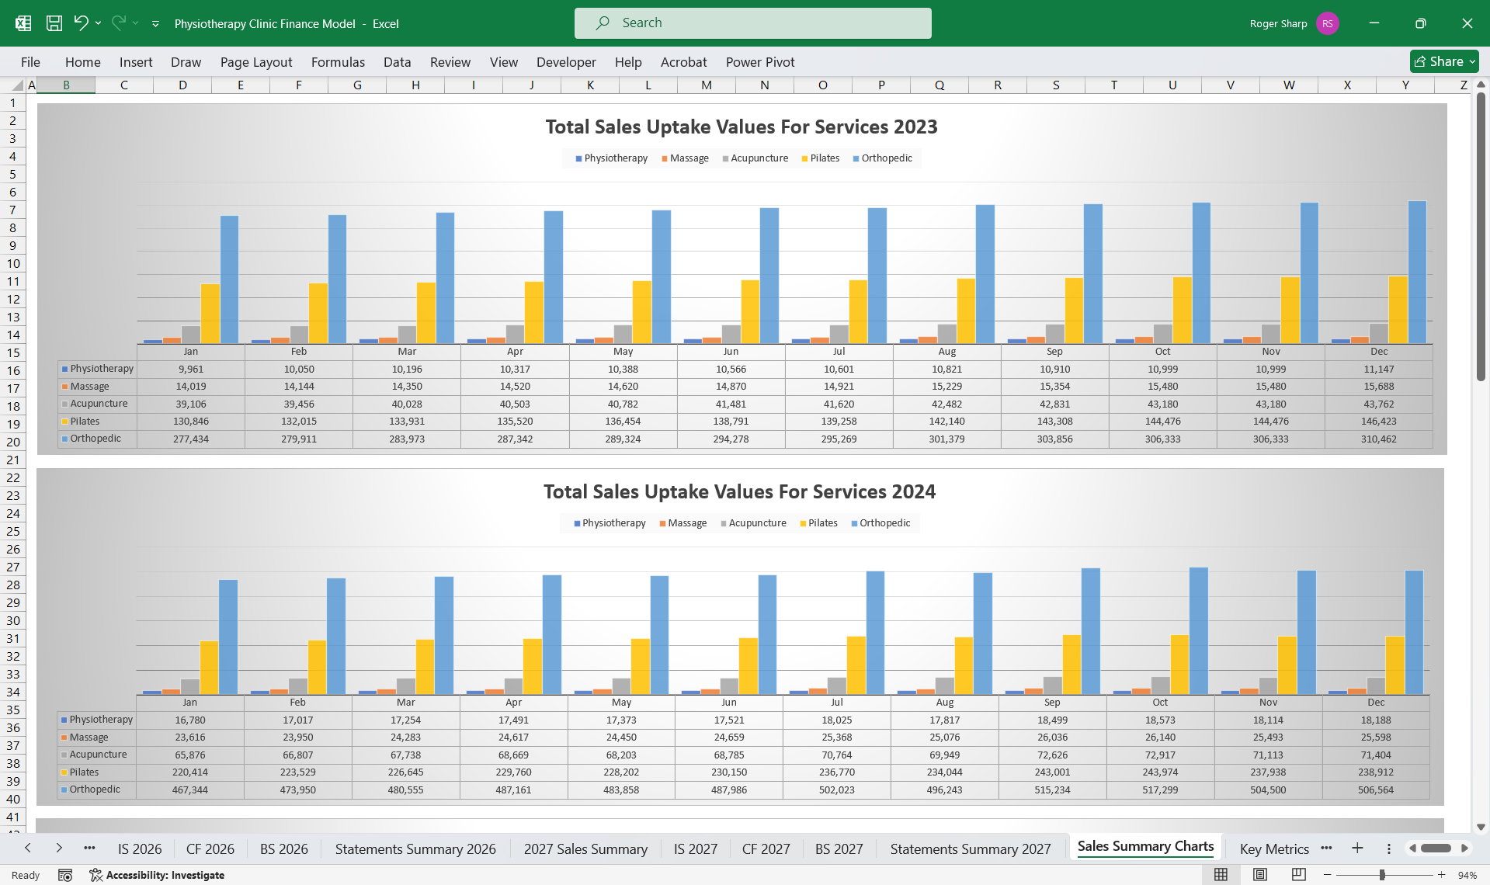Switch to Page Break Preview
Screen dimensions: 1490x885
[1298, 875]
